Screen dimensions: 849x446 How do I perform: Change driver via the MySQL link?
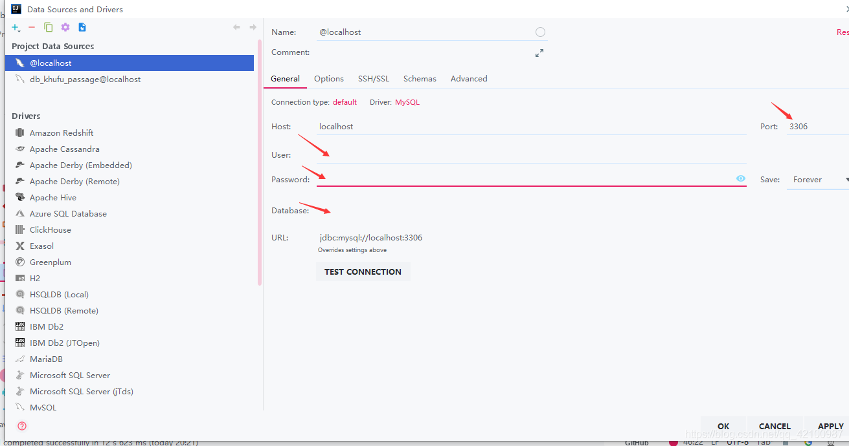(x=407, y=102)
